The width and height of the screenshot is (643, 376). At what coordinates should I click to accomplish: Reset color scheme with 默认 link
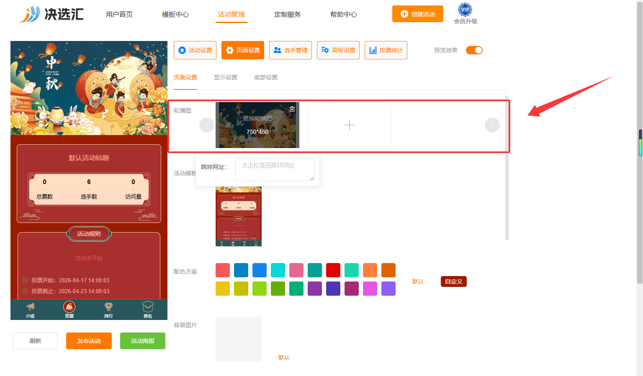coord(418,281)
